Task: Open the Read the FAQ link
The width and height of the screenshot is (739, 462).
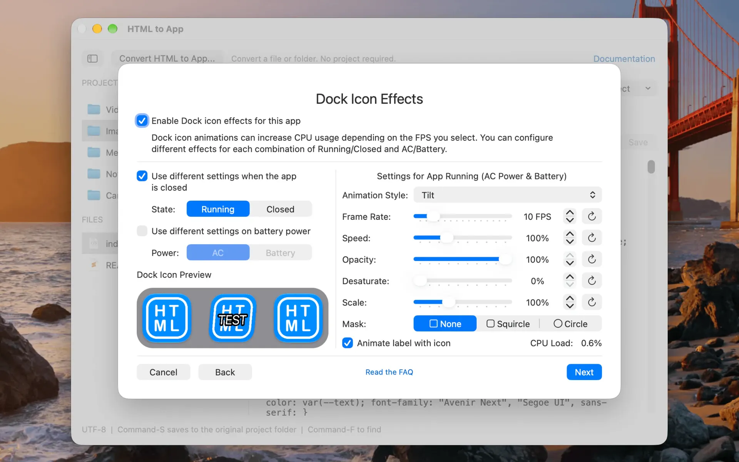Action: [389, 372]
